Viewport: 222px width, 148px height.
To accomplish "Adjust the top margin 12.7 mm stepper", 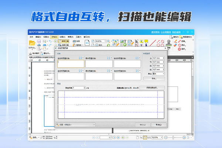I will click(x=164, y=58).
